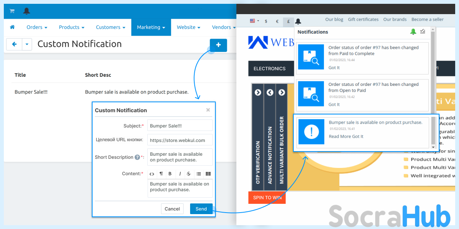Click the Content editor text area
This screenshot has width=459, height=229.
point(180,188)
